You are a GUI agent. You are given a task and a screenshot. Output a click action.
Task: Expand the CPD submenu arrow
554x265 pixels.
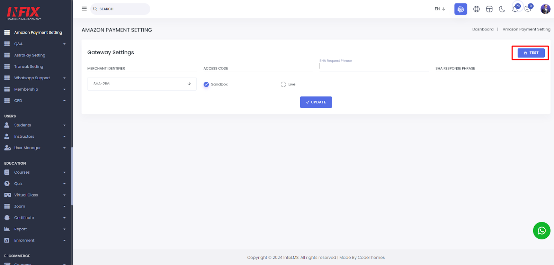64,101
